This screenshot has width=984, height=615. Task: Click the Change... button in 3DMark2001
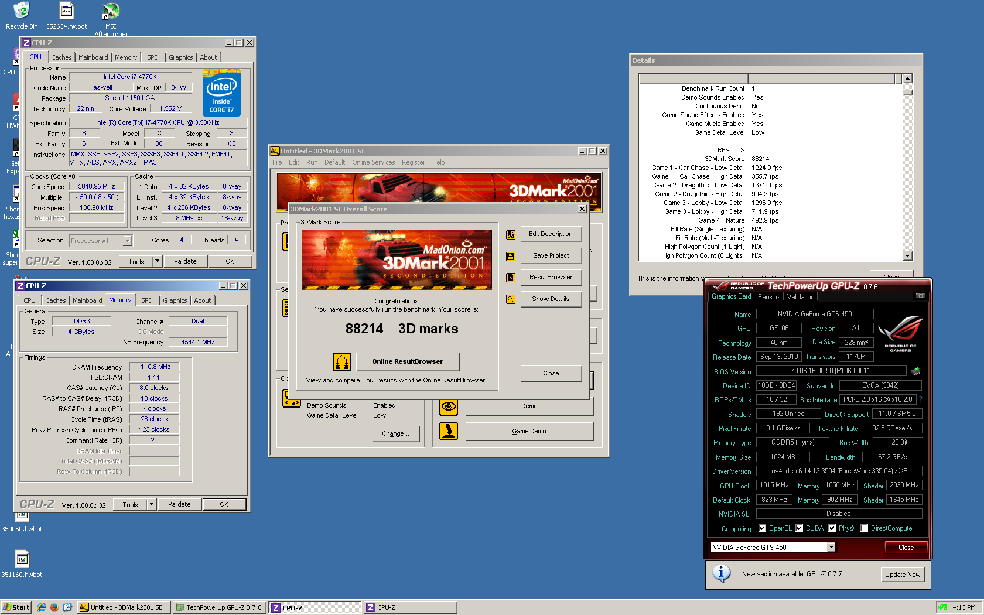tap(396, 433)
